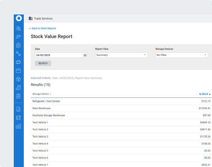The width and height of the screenshot is (212, 167).
Task: Select the Tech Vehicle 1 row
Action: 121,122
